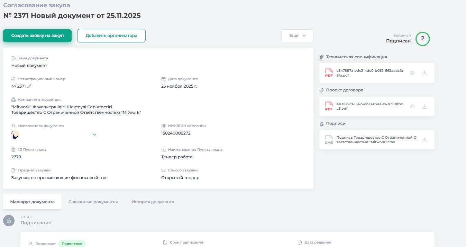Select the "Маршрут документа" tab
The width and height of the screenshot is (466, 247).
(x=32, y=202)
